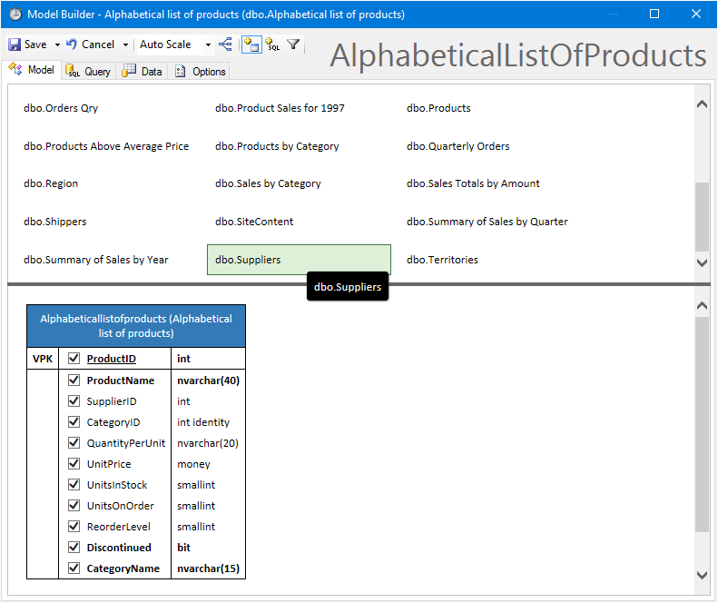Uncheck the ProductID column checkbox
Image resolution: width=718 pixels, height=603 pixels.
(74, 359)
